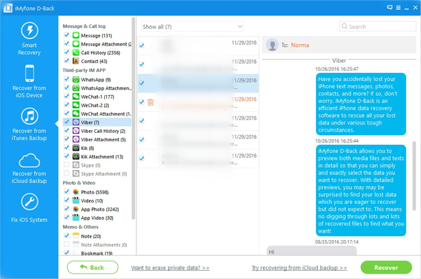Click the Search input field
This screenshot has width=421, height=279.
[378, 26]
